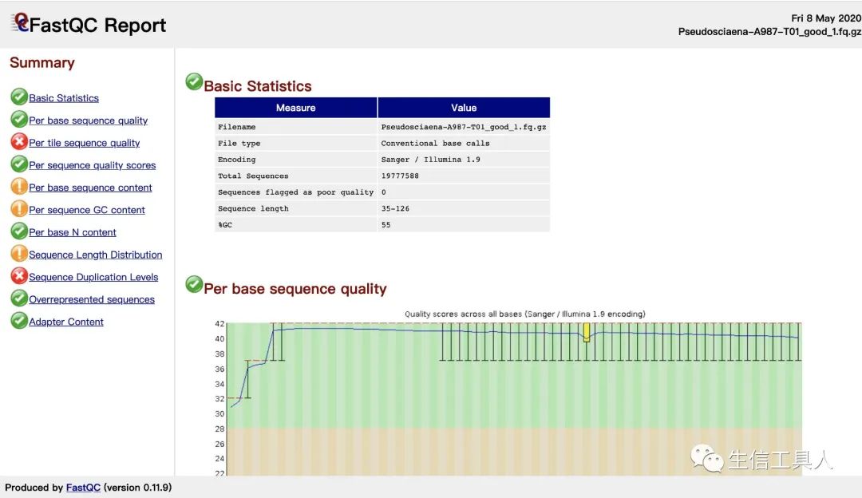Click red fail icon beside Sequence Duplication Levels
Image resolution: width=862 pixels, height=498 pixels.
click(18, 276)
